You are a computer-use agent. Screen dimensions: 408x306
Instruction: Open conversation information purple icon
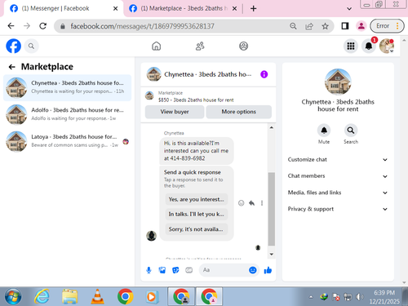[x=264, y=74]
